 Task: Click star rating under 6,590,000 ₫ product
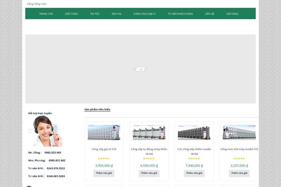[x=149, y=158]
